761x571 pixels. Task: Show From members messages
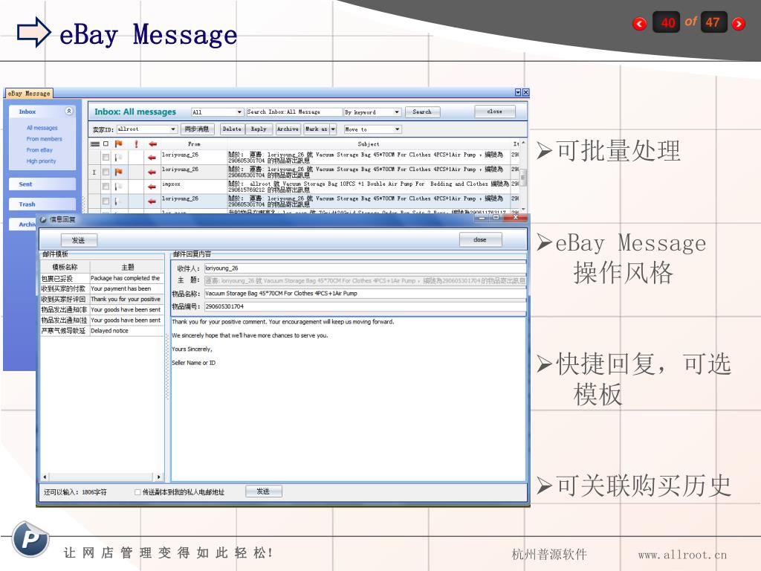click(44, 139)
